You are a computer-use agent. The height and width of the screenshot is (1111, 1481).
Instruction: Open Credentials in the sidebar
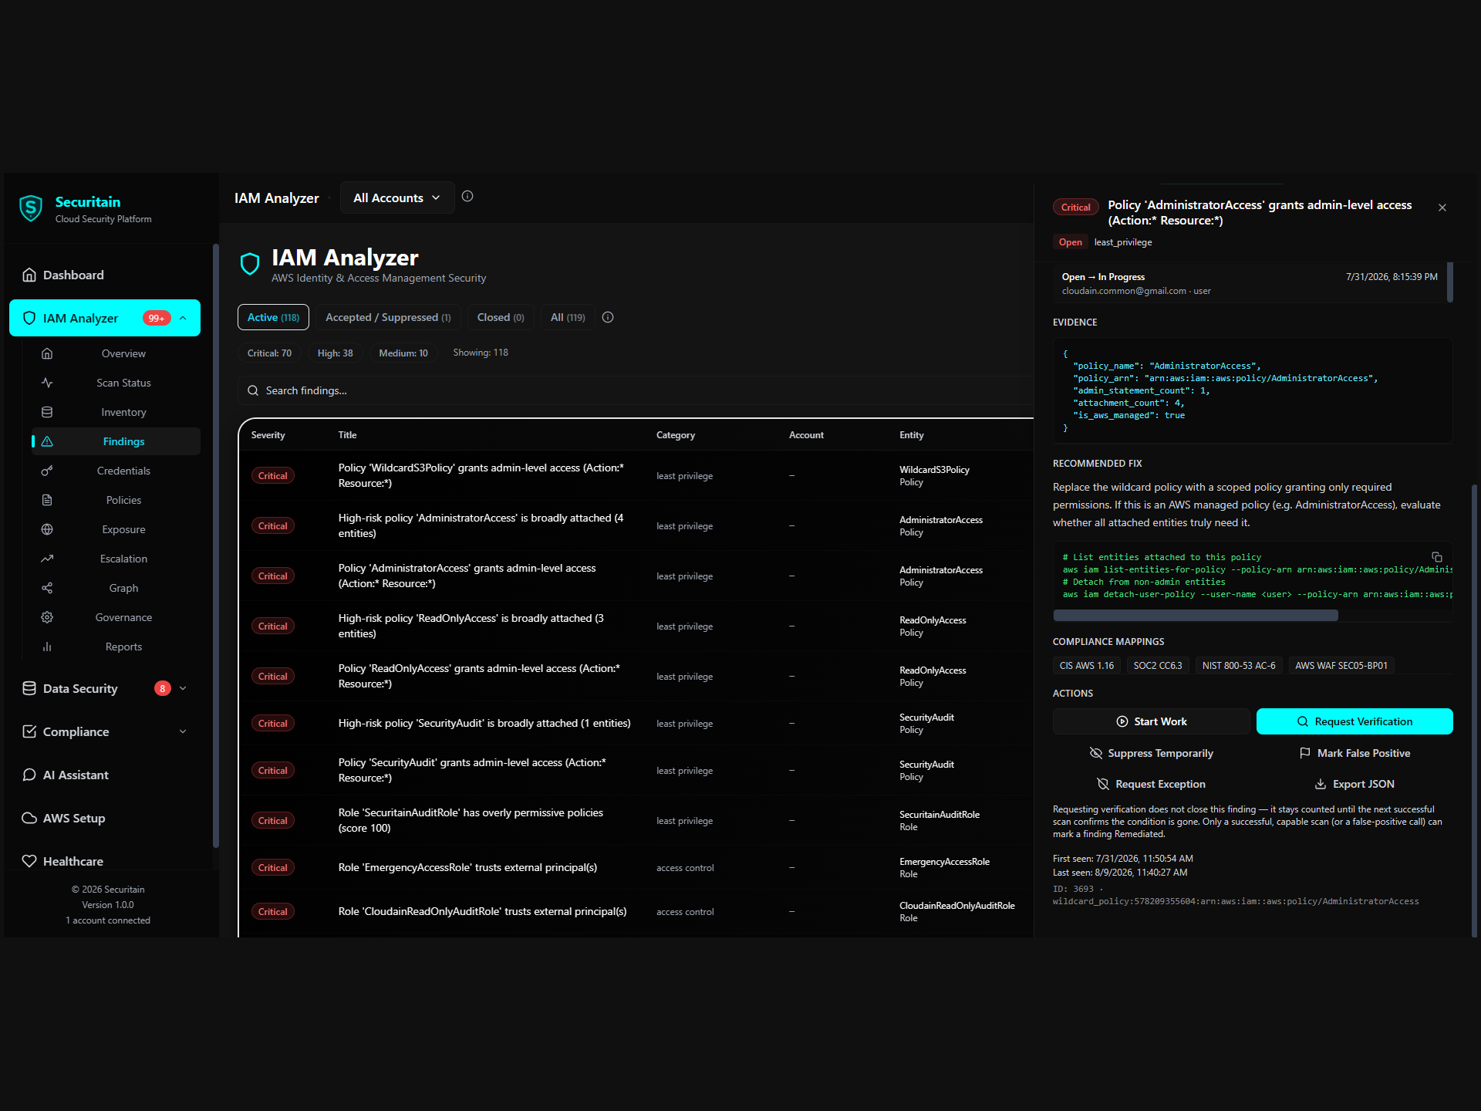(116, 471)
